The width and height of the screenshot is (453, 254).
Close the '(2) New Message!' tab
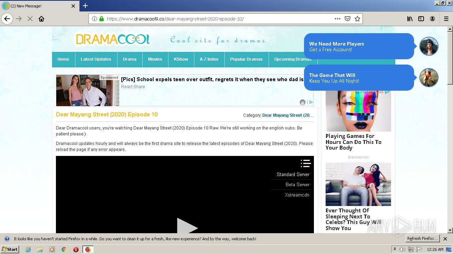pyautogui.click(x=73, y=6)
